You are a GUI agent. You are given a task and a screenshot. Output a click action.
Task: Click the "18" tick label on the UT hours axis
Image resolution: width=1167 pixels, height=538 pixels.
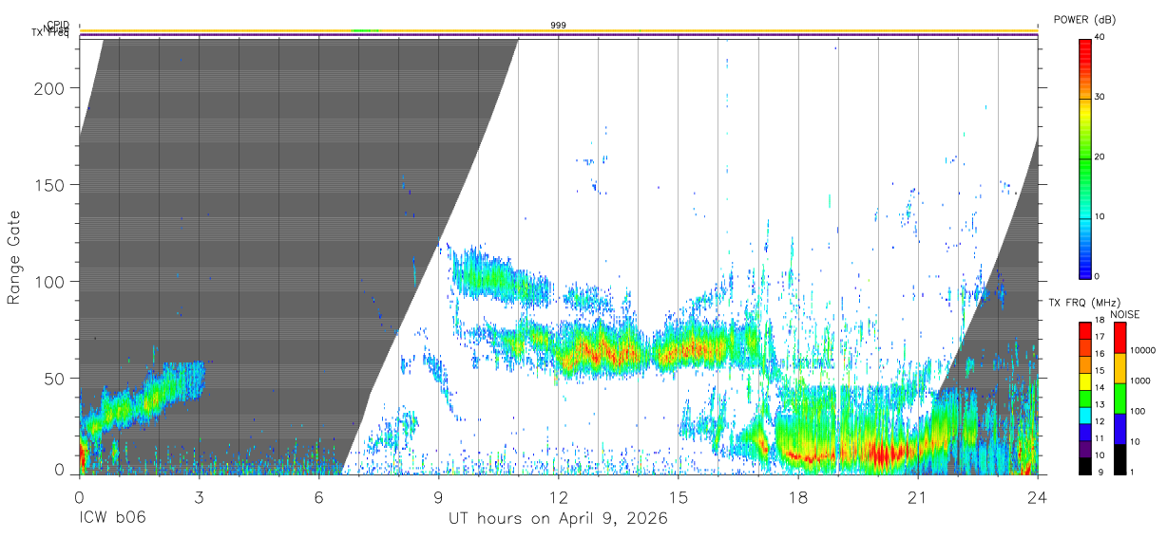(798, 497)
